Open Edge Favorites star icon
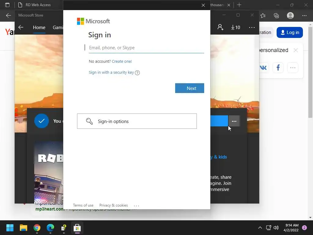 pyautogui.click(x=263, y=16)
